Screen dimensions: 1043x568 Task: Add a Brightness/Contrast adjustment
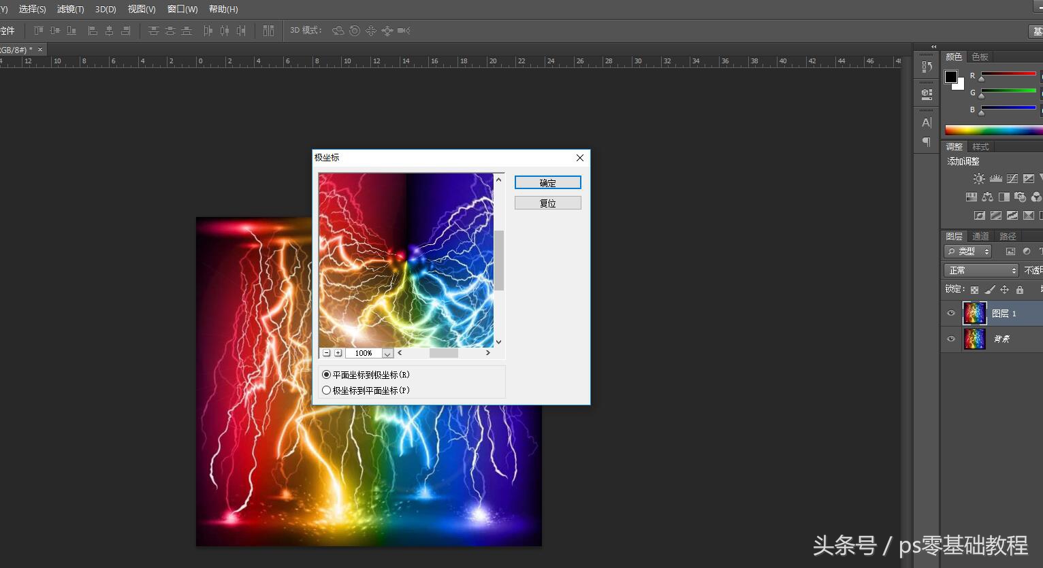coord(978,178)
